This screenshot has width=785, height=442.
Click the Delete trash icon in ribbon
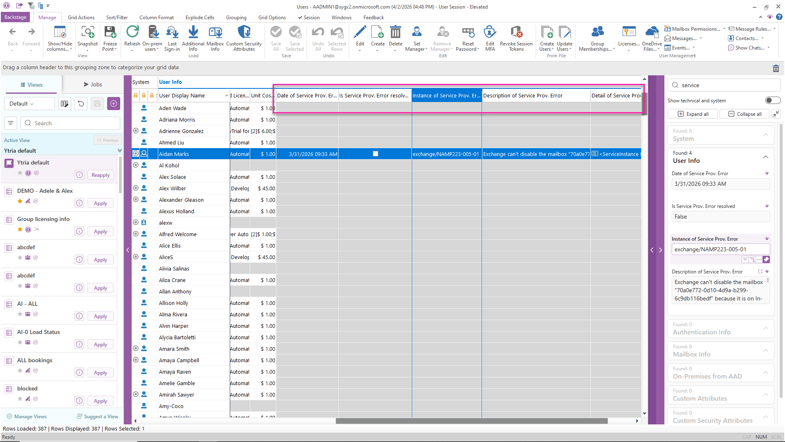[395, 33]
